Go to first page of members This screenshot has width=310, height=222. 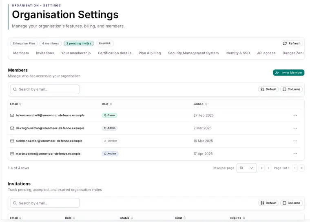(x=261, y=168)
